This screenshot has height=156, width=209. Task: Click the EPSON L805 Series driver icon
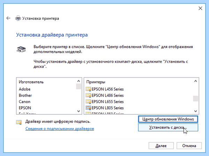pos(88,108)
